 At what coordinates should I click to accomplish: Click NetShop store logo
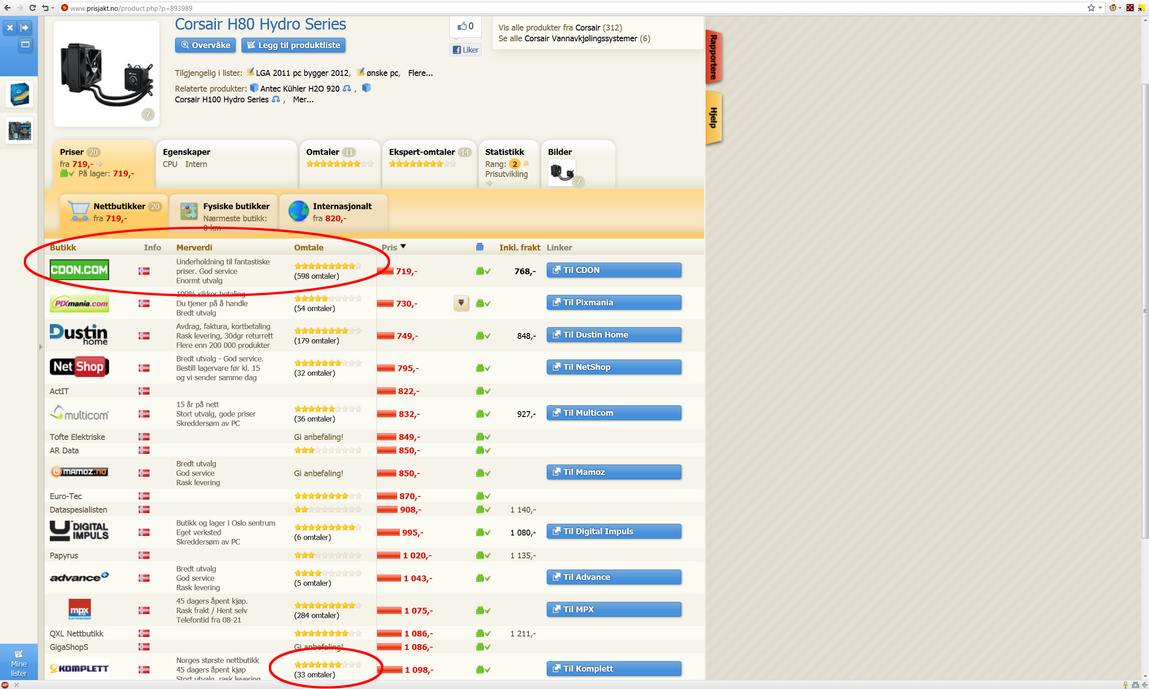click(x=79, y=367)
